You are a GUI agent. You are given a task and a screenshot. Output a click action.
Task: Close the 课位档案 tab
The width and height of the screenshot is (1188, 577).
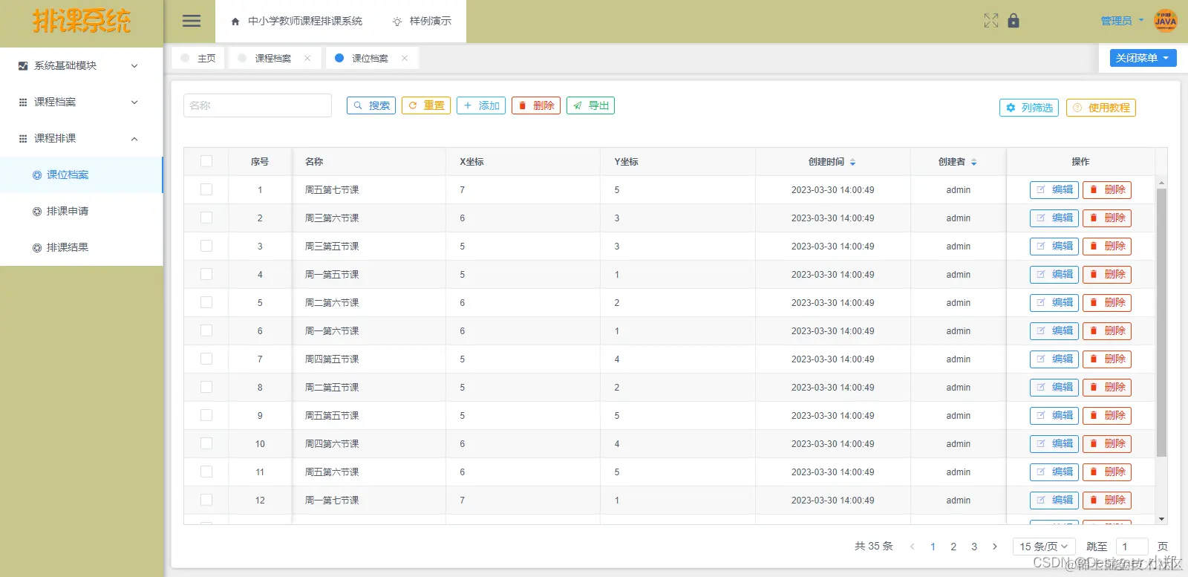coord(405,58)
